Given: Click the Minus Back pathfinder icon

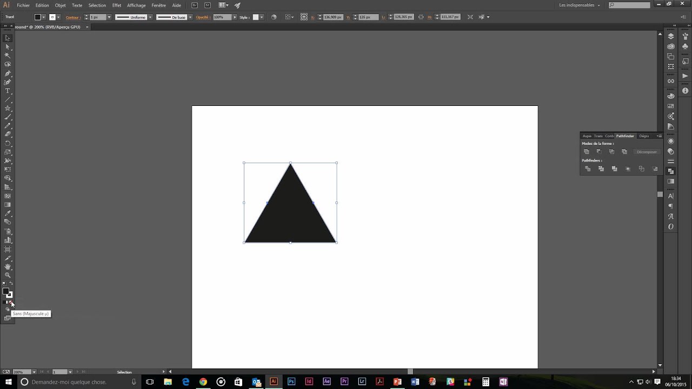Looking at the screenshot, I should tap(655, 169).
